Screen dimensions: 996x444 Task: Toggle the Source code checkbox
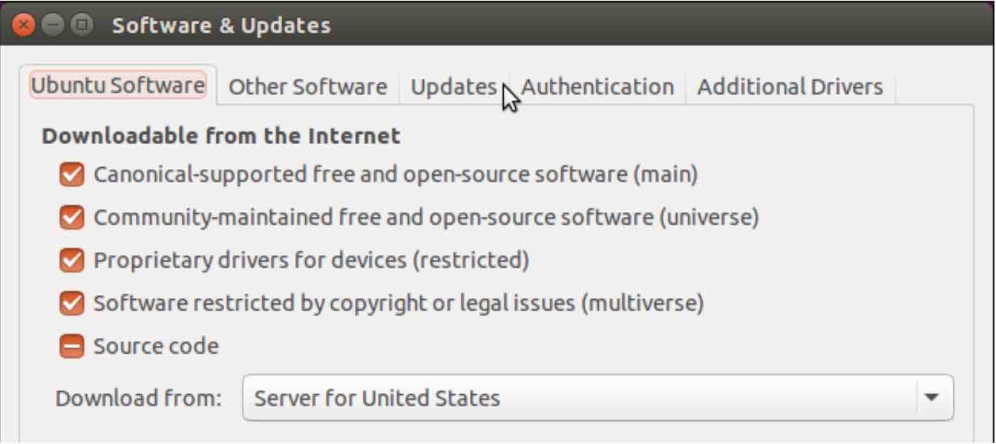pyautogui.click(x=72, y=346)
